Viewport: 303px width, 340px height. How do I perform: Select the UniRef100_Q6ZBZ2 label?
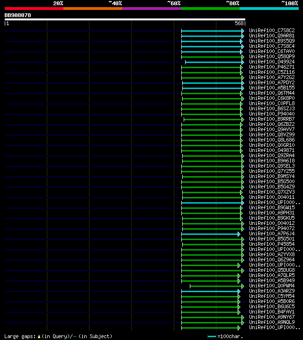[272, 124]
